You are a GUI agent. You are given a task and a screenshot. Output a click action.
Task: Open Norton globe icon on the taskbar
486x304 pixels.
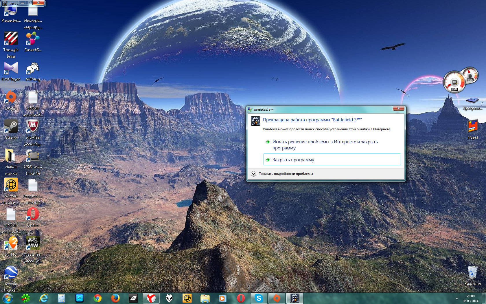point(187,298)
